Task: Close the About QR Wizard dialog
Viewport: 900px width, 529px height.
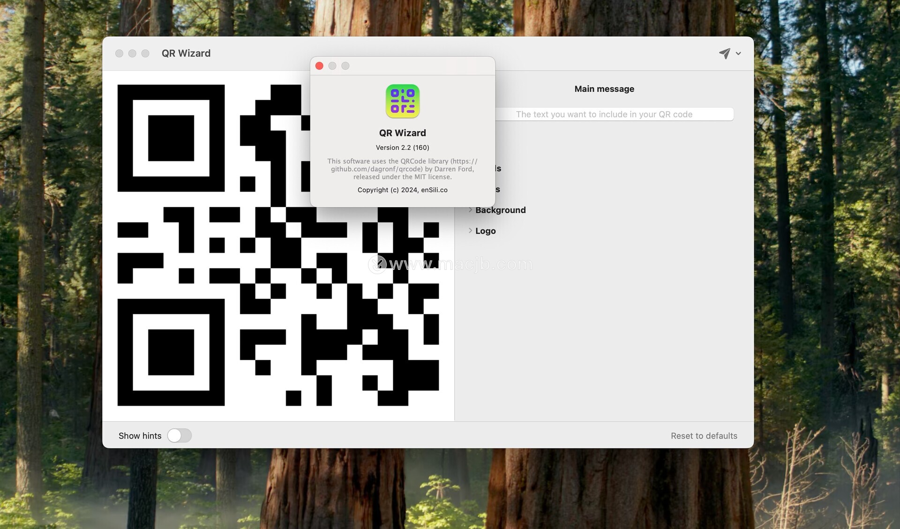Action: (x=319, y=66)
